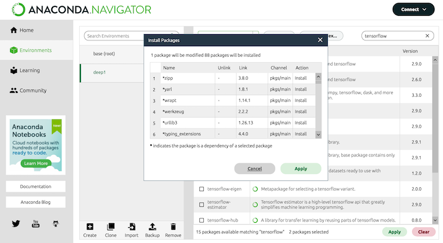Click the Version column header
The width and height of the screenshot is (443, 243).
pyautogui.click(x=410, y=51)
